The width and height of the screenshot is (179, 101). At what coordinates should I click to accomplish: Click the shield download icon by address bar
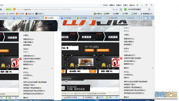[x=121, y=9]
